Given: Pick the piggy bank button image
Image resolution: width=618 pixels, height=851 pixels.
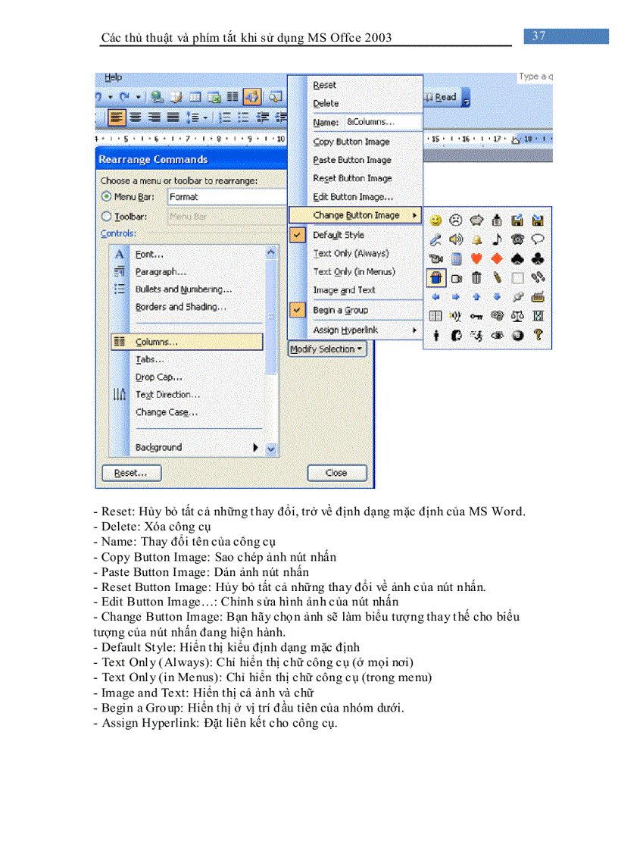Looking at the screenshot, I should coord(476,221).
